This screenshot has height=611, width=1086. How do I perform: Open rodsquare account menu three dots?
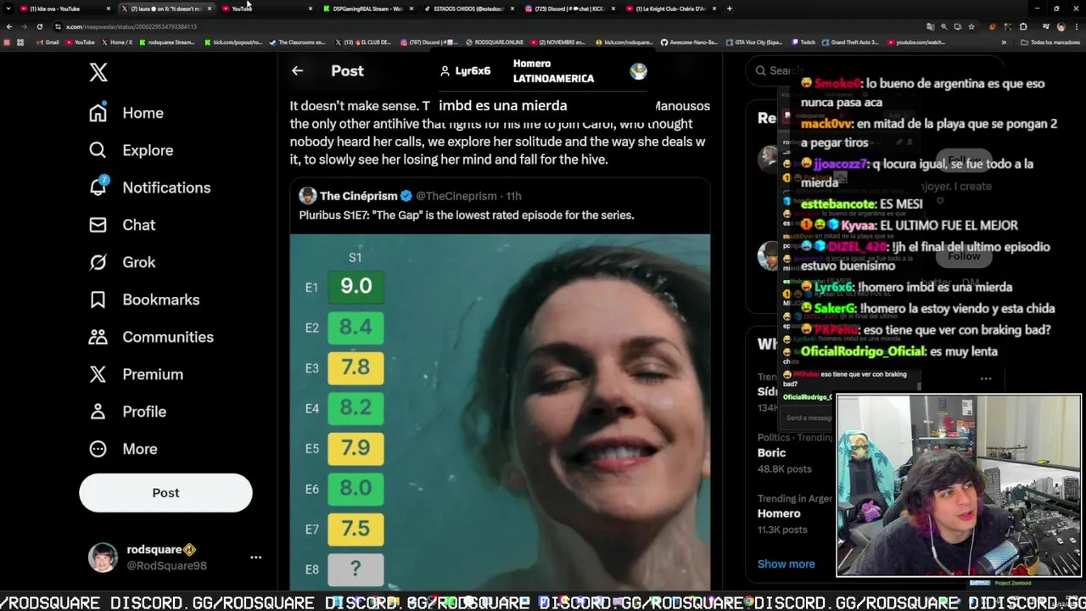coord(255,558)
